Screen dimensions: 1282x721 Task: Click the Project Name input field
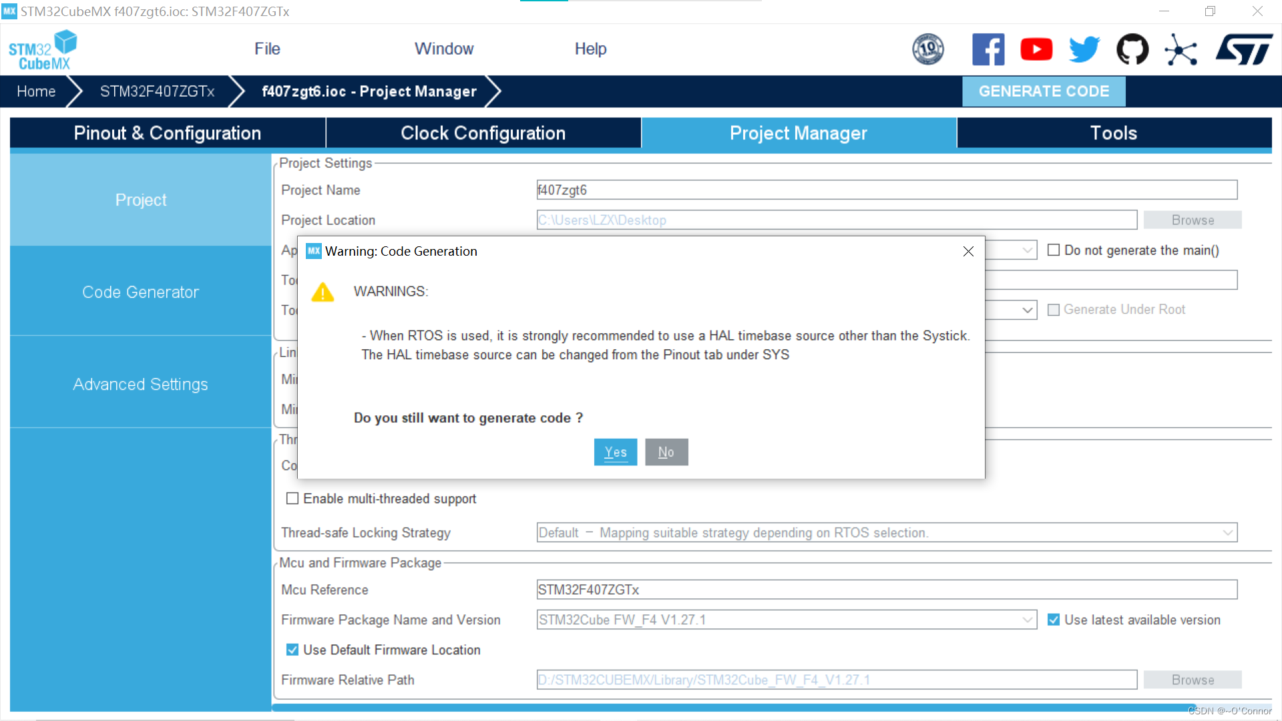click(x=886, y=190)
